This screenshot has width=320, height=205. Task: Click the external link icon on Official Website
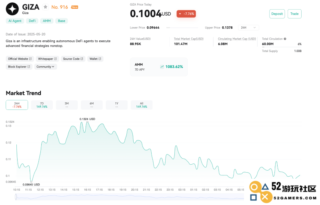point(30,59)
